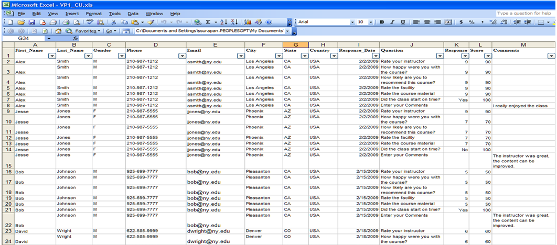This screenshot has width=557, height=245.
Task: Click the Web toolbar Home page icon
Action: 59,31
